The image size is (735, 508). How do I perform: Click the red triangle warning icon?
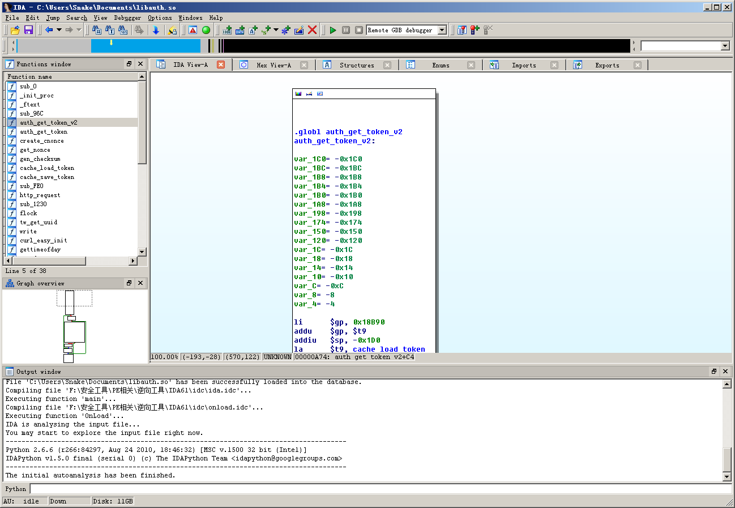pyautogui.click(x=193, y=30)
